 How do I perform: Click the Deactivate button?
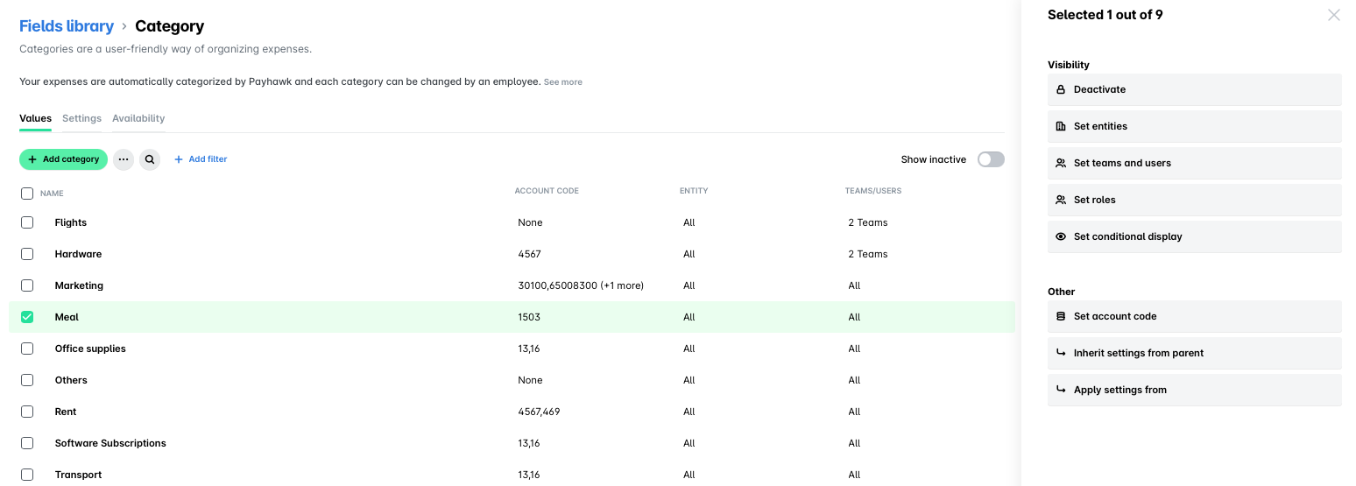(x=1195, y=89)
